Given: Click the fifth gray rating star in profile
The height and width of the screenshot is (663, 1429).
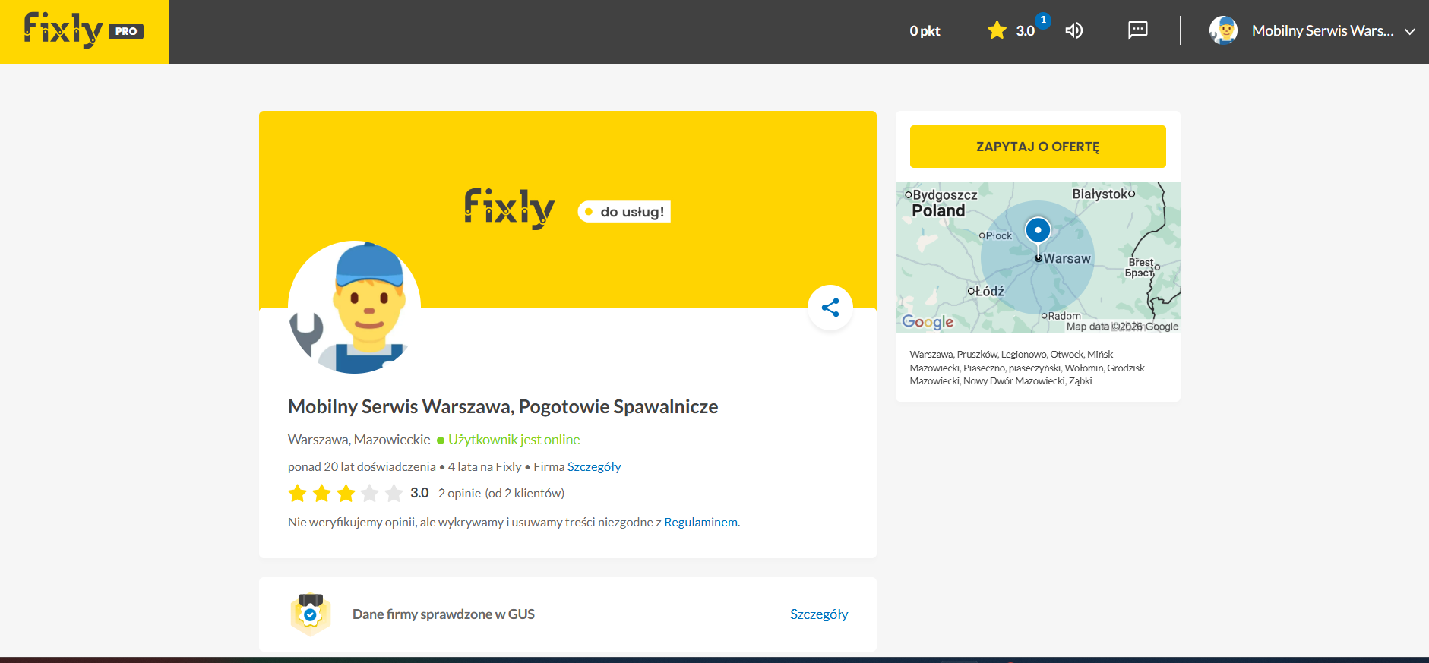Looking at the screenshot, I should pyautogui.click(x=394, y=494).
